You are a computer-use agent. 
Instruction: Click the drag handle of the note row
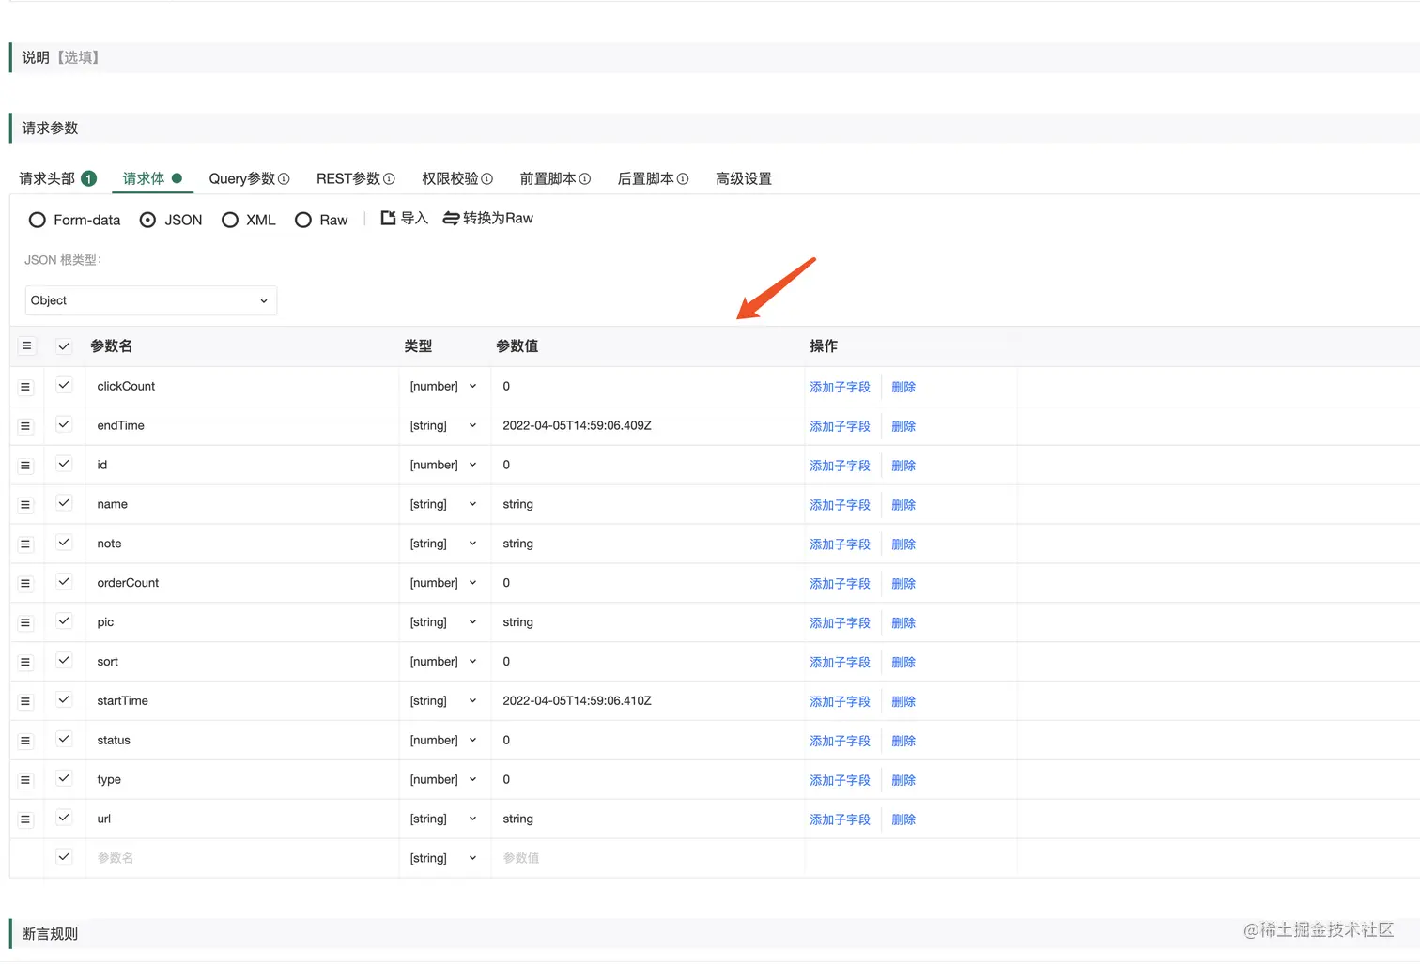[x=25, y=544]
